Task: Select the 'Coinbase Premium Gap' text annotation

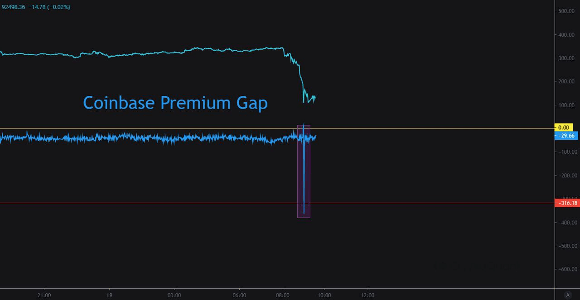Action: (175, 103)
